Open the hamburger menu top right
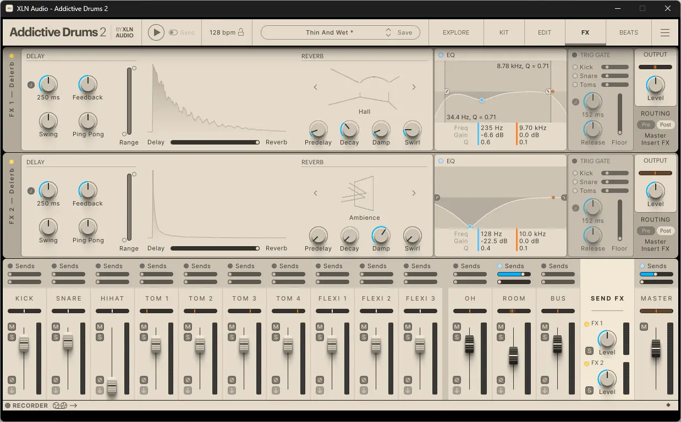The width and height of the screenshot is (681, 422). pos(664,32)
